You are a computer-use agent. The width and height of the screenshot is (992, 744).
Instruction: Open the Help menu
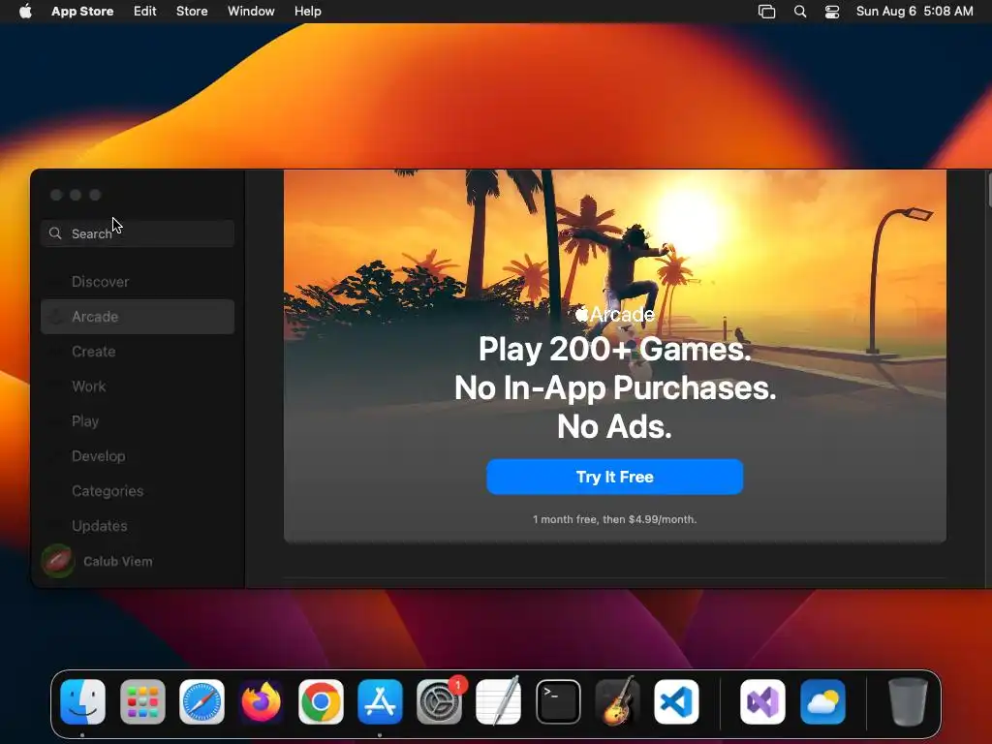pyautogui.click(x=307, y=12)
